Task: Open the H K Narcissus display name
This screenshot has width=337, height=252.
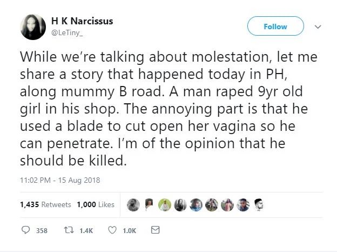Action: (82, 22)
